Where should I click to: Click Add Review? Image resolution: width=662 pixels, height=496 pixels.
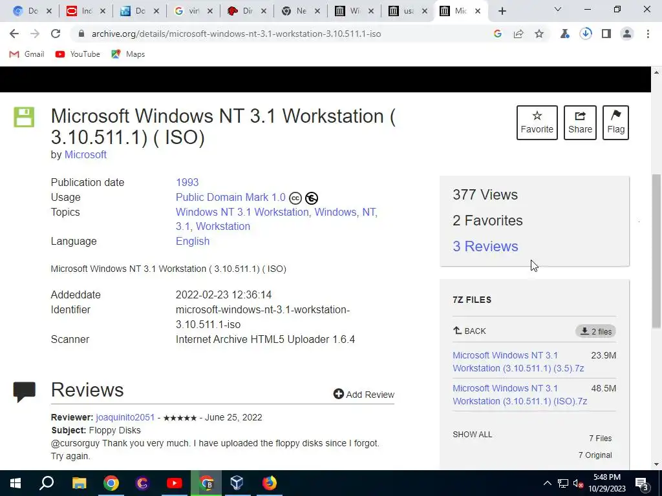[x=364, y=395]
